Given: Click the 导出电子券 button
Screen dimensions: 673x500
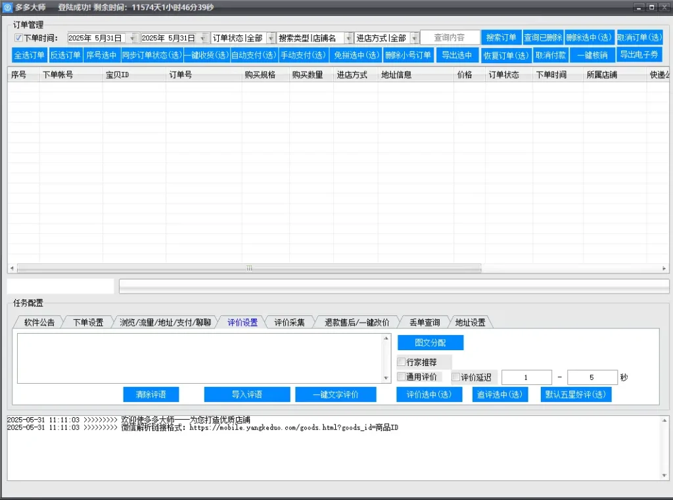Looking at the screenshot, I should coord(639,55).
